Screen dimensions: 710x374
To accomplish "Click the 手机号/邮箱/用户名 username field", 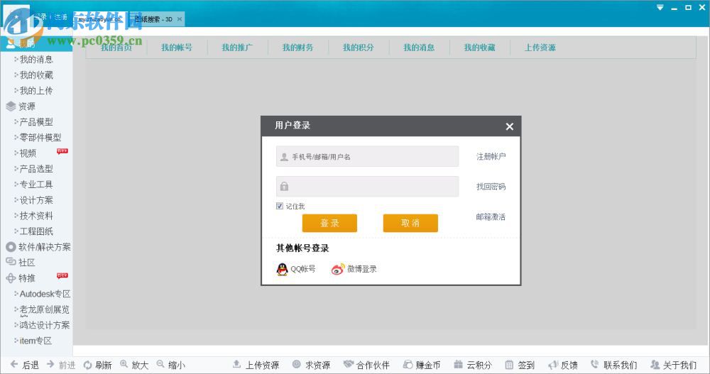I will pyautogui.click(x=367, y=157).
